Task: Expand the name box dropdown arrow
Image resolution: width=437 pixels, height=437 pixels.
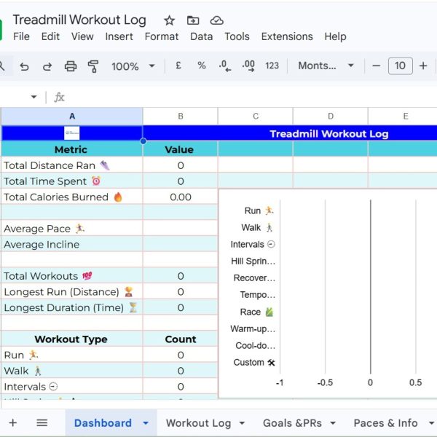Action: [34, 97]
